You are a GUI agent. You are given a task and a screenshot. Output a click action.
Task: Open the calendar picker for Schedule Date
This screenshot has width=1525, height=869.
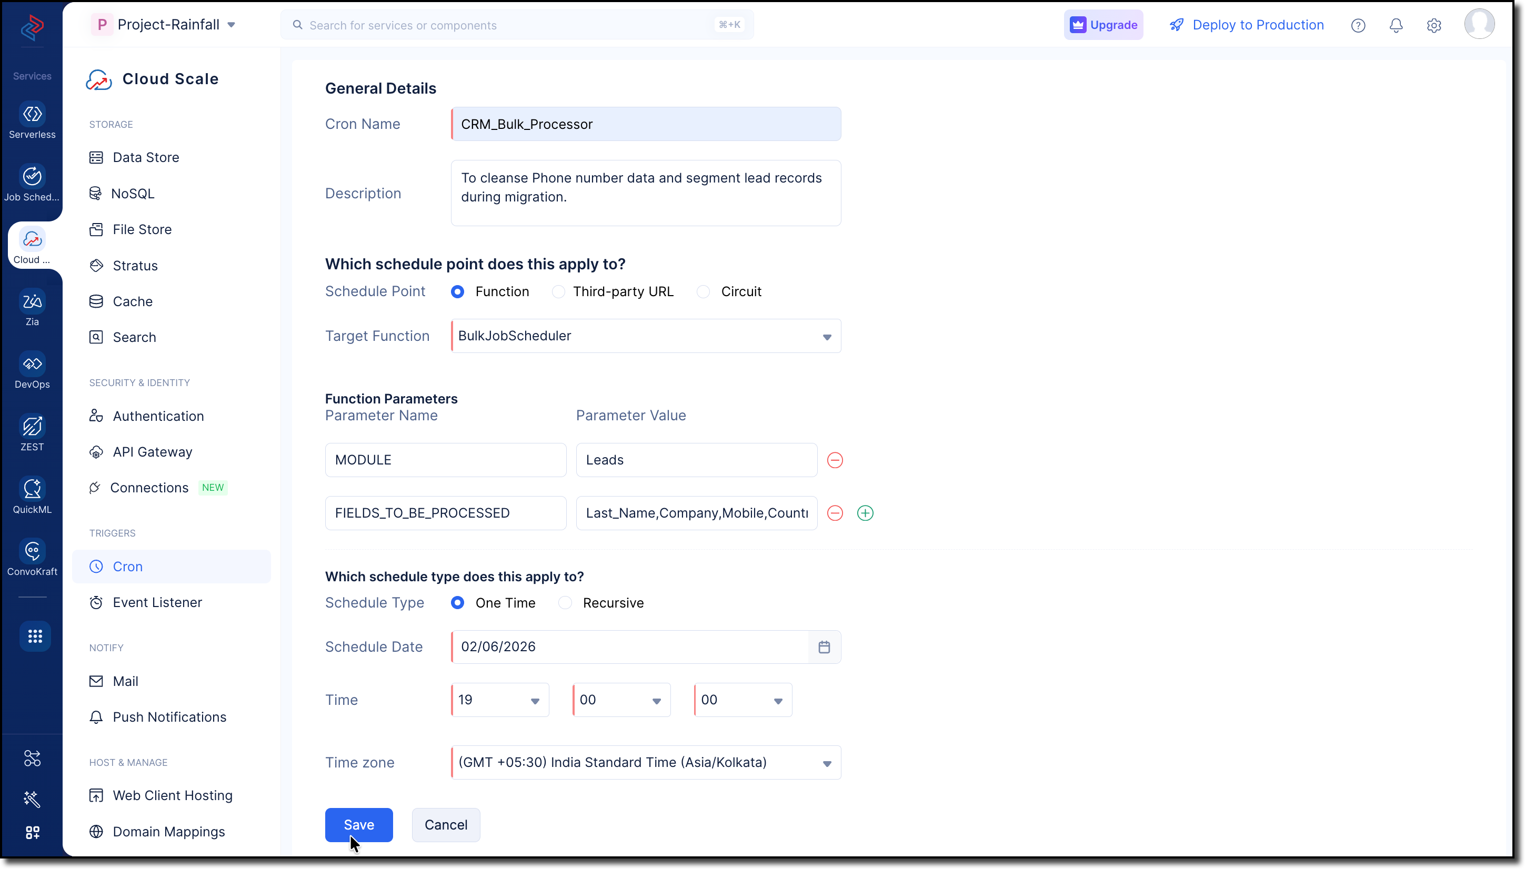click(x=824, y=647)
